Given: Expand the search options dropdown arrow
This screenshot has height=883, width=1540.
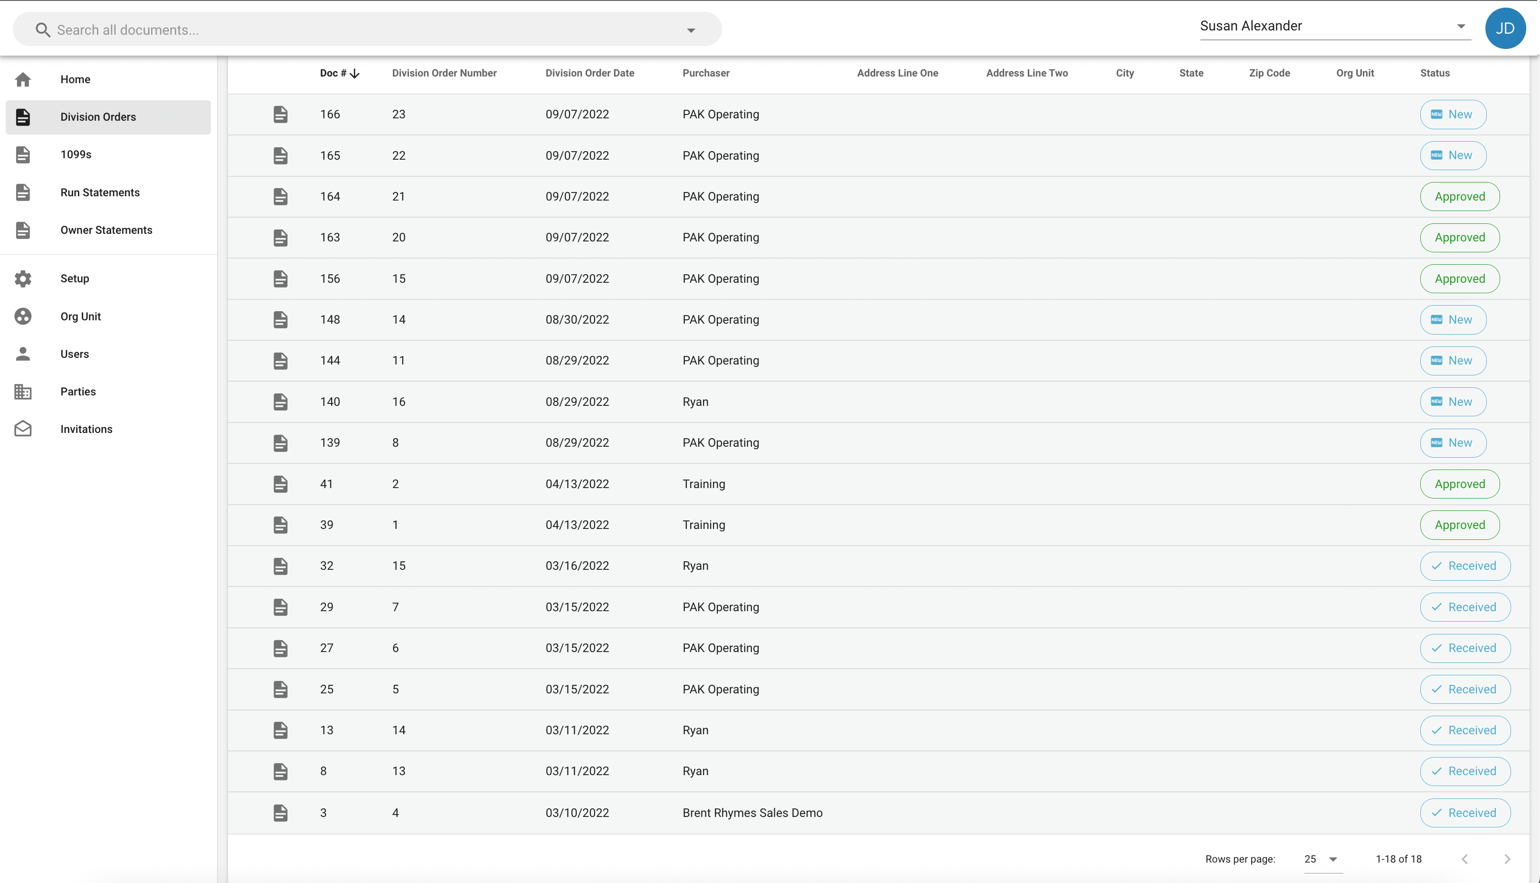Looking at the screenshot, I should 691,30.
